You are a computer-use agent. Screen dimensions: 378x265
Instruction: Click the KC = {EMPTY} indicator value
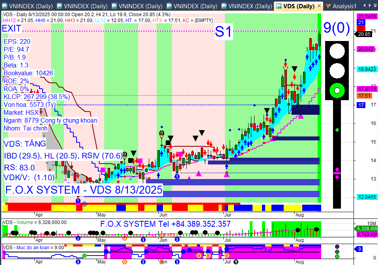pyautogui.click(x=198, y=21)
